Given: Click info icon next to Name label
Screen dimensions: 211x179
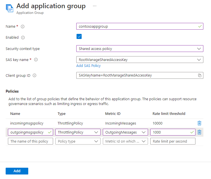Looking at the screenshot, I should click(x=23, y=27).
